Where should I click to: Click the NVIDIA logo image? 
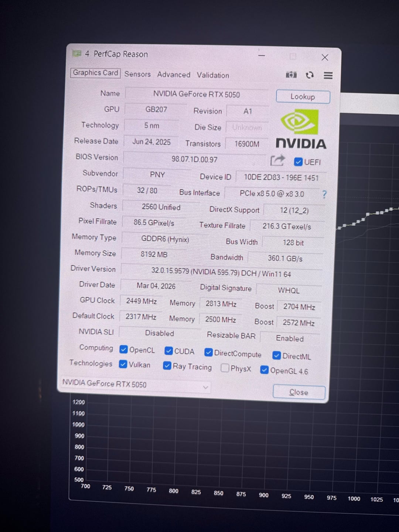click(x=301, y=129)
